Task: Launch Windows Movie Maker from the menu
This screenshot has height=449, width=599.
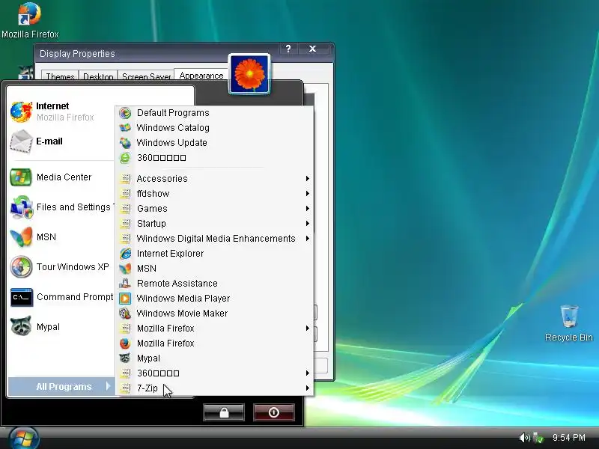Action: pos(214,314)
